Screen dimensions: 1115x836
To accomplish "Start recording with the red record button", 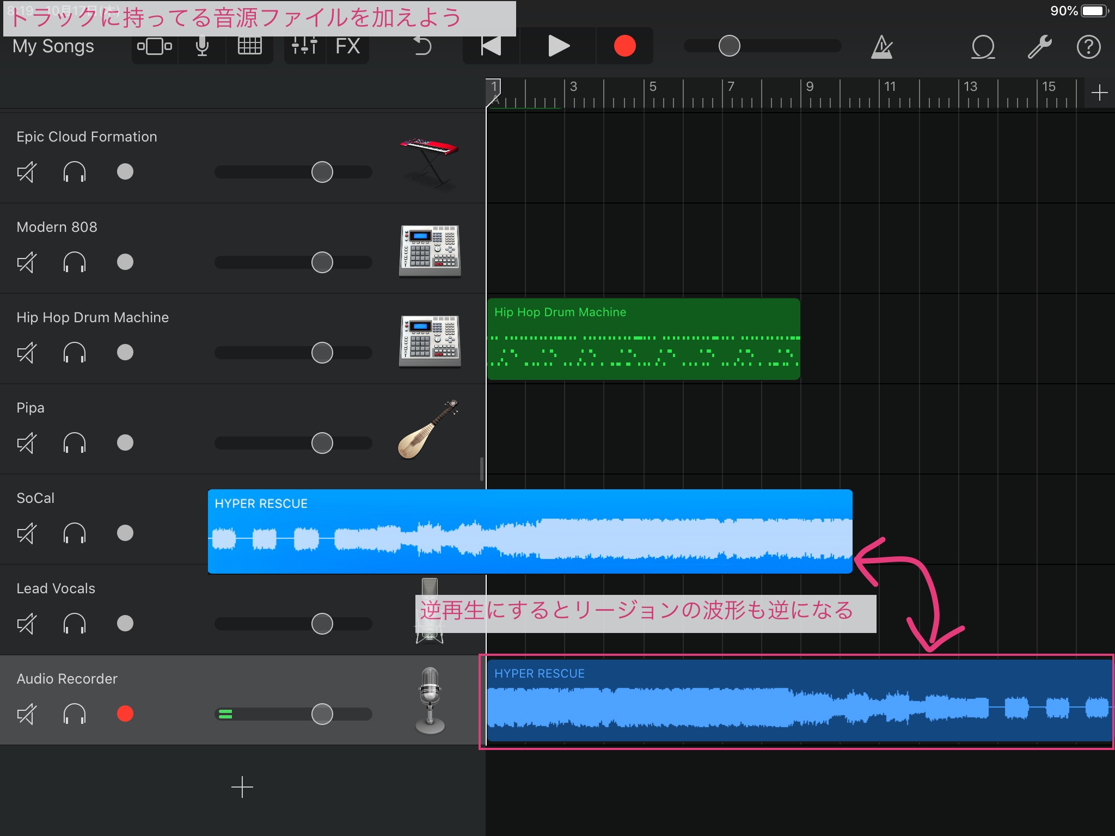I will [x=624, y=47].
